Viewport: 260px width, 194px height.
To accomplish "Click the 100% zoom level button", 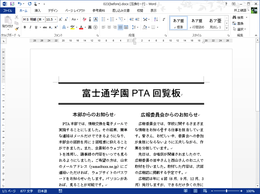I will pos(250,191).
